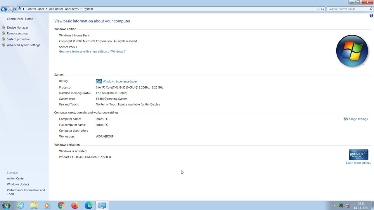Screen dimensions: 374x210
Task: Follow the Learn more online link
Action: (359, 163)
